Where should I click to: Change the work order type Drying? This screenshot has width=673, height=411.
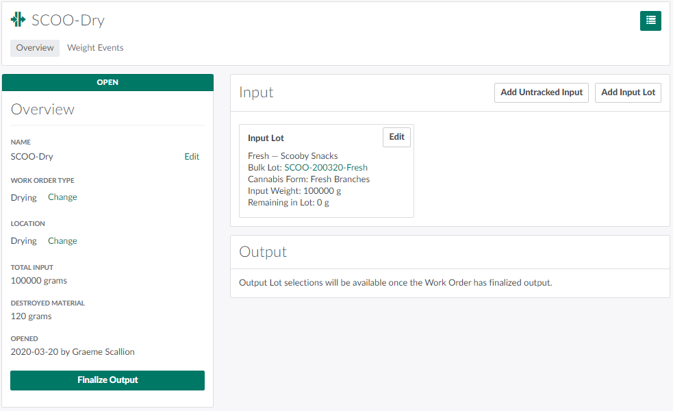tap(62, 197)
